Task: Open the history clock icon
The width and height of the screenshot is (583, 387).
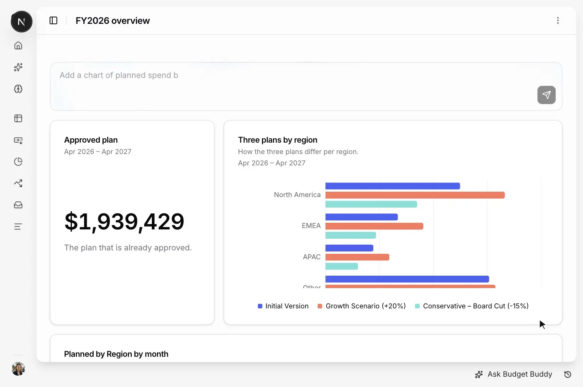Action: (x=568, y=374)
